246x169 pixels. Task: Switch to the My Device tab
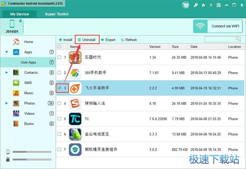(x=20, y=14)
